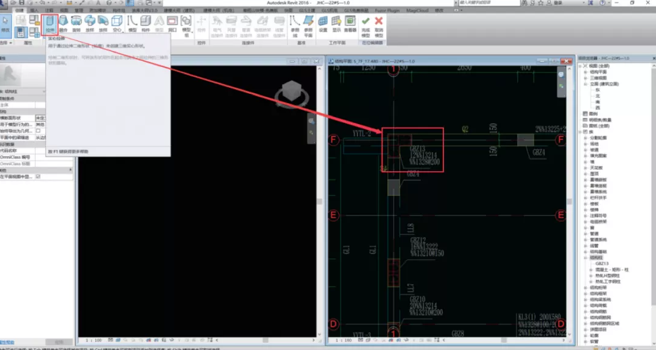Collapse the 立面 (建筑立面) tree node
656x350 pixels.
click(586, 84)
